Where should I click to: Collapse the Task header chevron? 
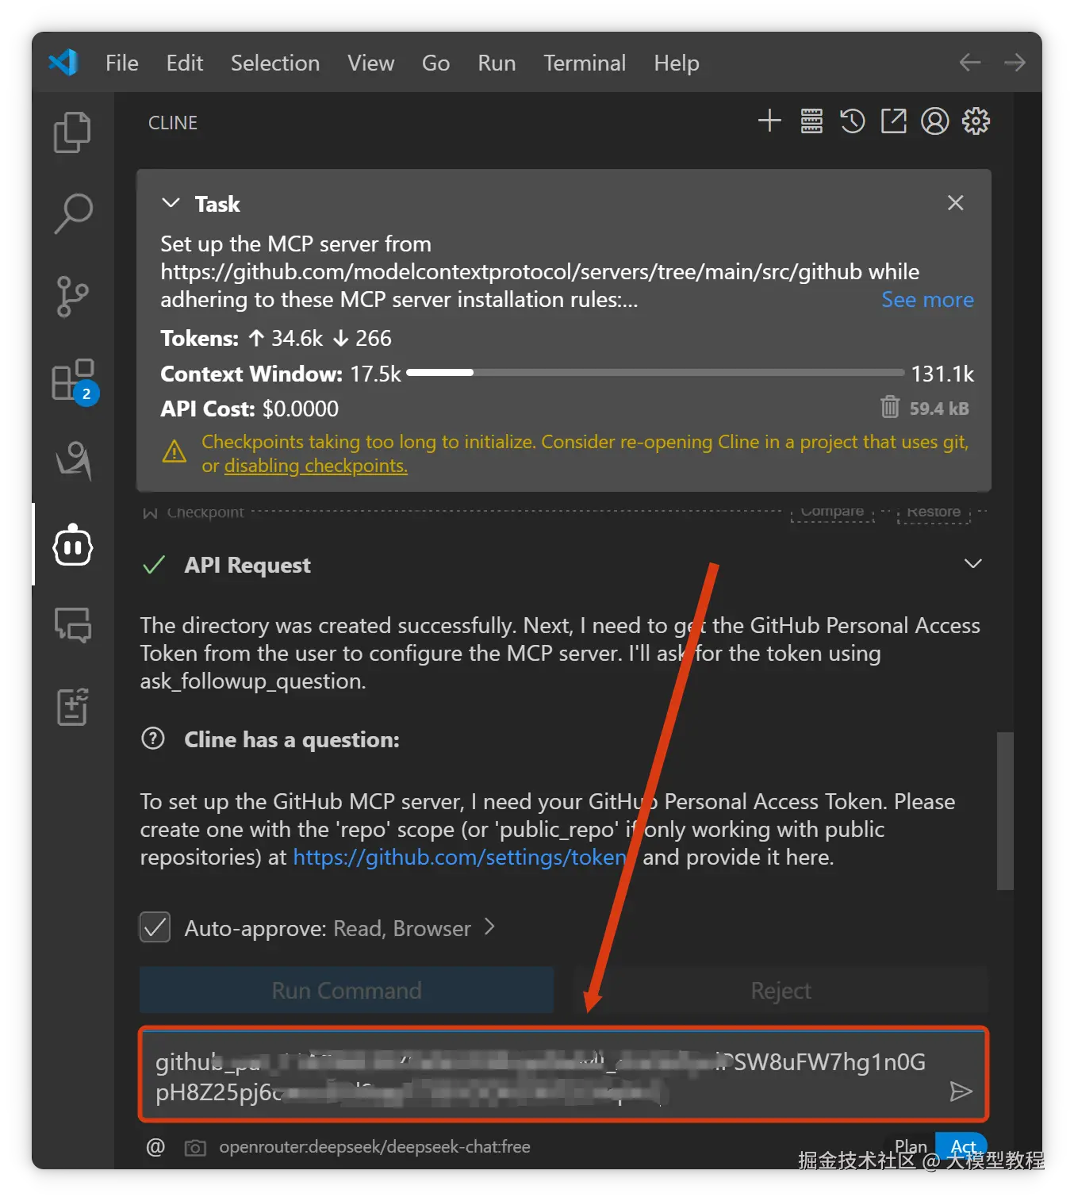pos(171,203)
